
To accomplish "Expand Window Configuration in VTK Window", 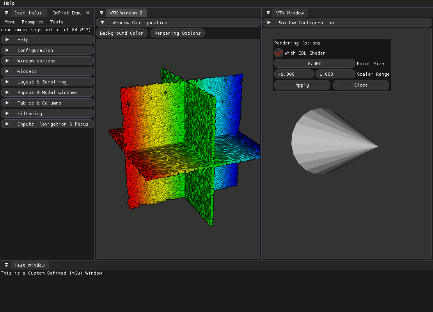I will 347,23.
